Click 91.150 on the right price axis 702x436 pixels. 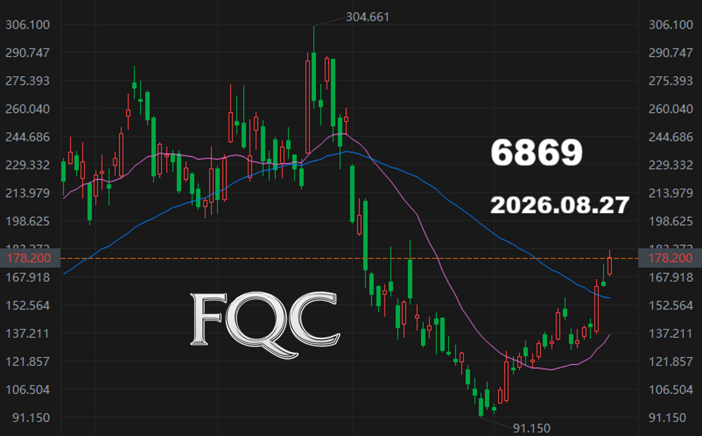[667, 418]
